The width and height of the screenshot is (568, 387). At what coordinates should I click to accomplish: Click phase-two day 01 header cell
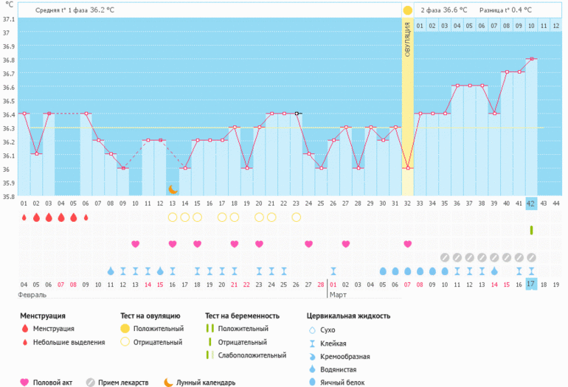[420, 27]
